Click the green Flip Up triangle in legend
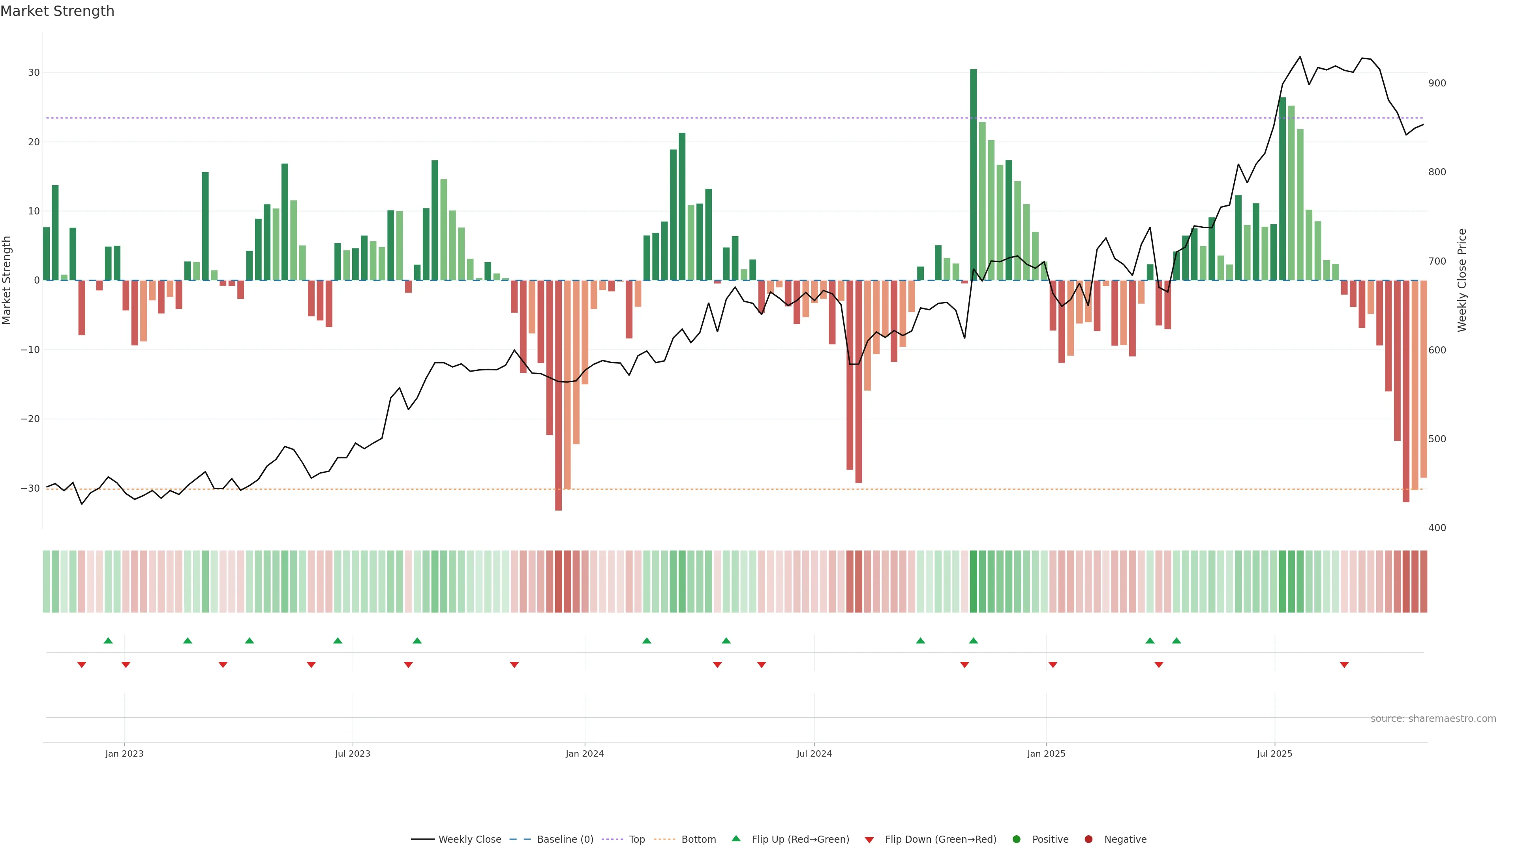 pos(735,838)
